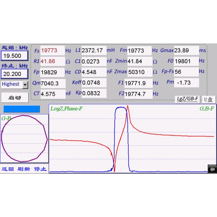Click the G-B admittance circle plot
Screen dimensions: 217x217
(24, 139)
